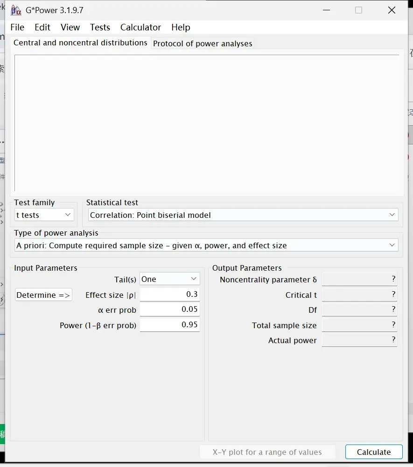Click the Critical t output field
This screenshot has width=413, height=467.
point(359,295)
